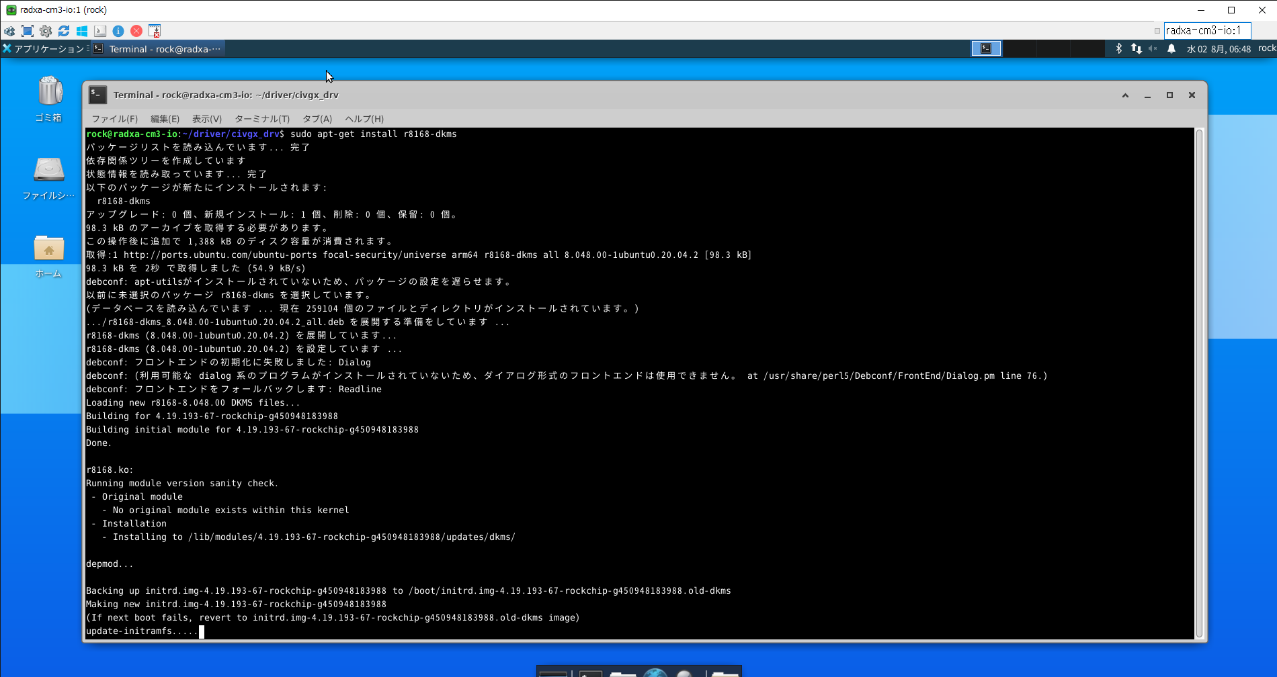Switch to the first workspace with terminal
The height and width of the screenshot is (677, 1277).
tap(986, 48)
